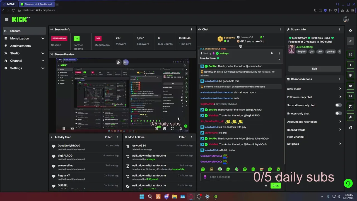Click the Send a message input
The width and height of the screenshot is (357, 201).
pos(240,177)
